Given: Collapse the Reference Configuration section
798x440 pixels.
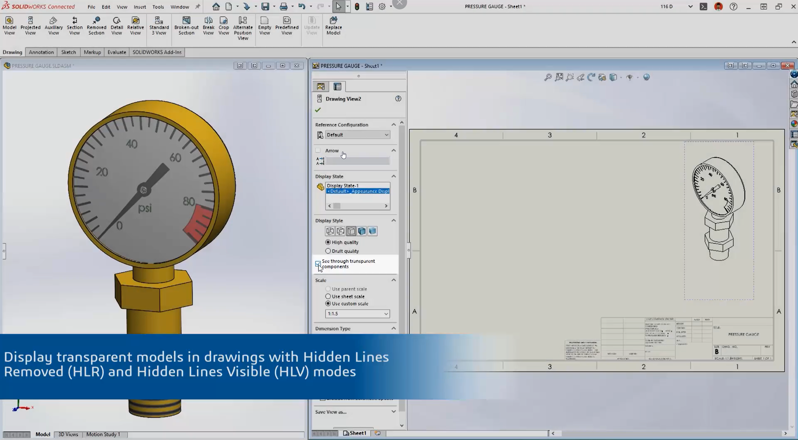Looking at the screenshot, I should tap(394, 125).
